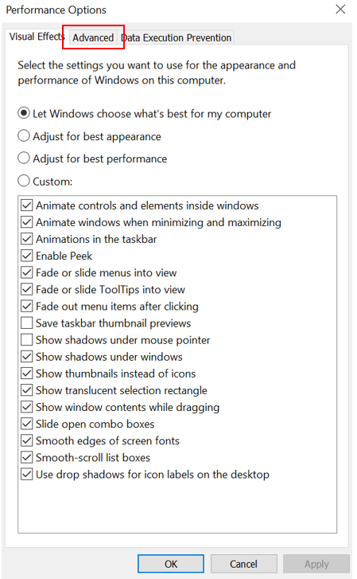Open the Data Execution Prevention tab
357x579 pixels.
176,37
